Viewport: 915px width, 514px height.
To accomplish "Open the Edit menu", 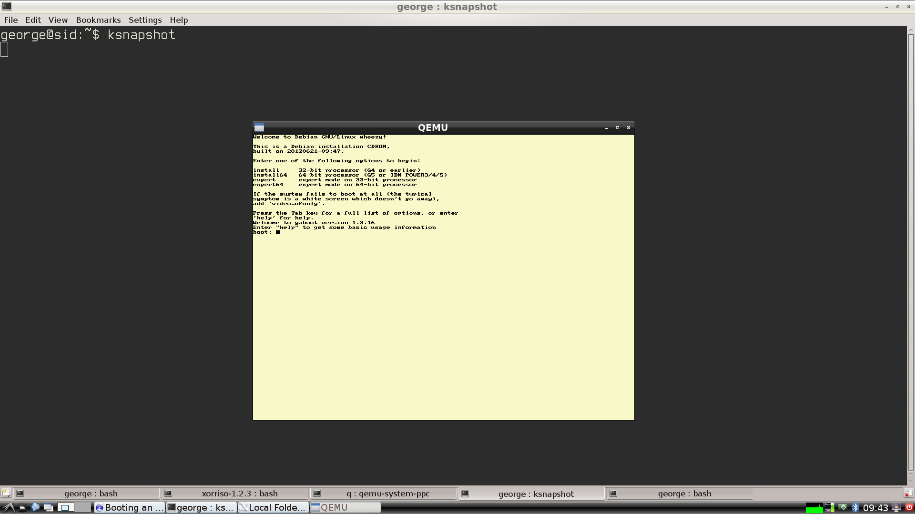I will click(x=33, y=20).
